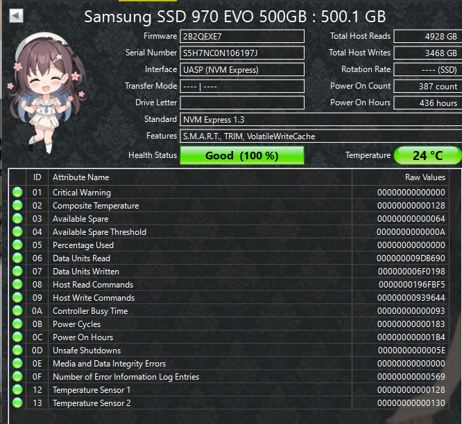Click Power On Hours value 436 hours
462x424 pixels.
pos(427,103)
